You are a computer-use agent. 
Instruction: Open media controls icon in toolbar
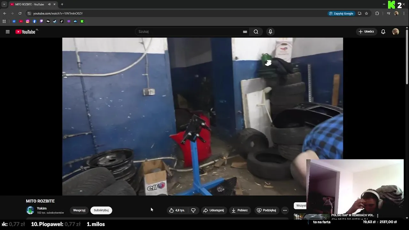pyautogui.click(x=389, y=13)
